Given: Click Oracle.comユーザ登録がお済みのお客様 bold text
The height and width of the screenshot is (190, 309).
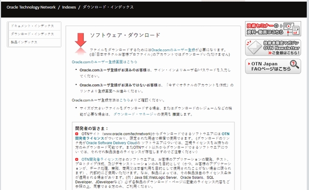Looking at the screenshot, I should (x=113, y=70).
